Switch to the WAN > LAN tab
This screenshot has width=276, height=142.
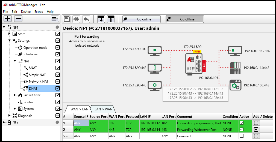tap(80, 109)
